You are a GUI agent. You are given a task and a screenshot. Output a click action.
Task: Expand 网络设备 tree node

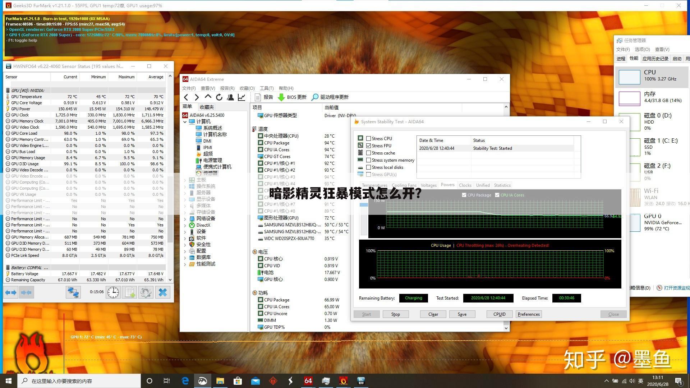(185, 219)
